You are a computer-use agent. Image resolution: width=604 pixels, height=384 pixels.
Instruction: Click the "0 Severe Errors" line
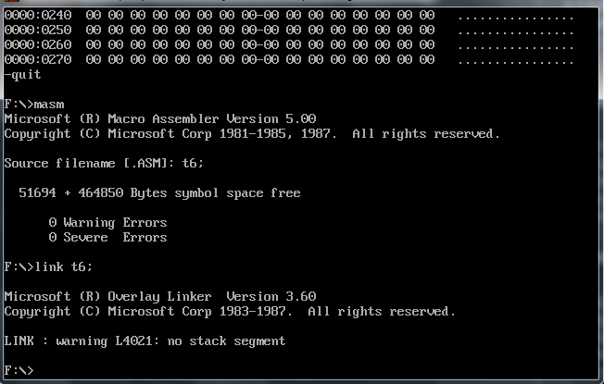[107, 238]
